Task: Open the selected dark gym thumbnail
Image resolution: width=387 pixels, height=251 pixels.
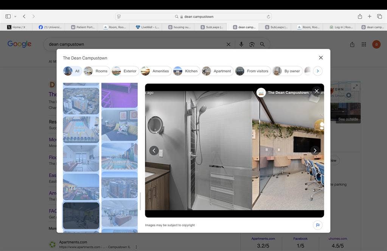Action: click(x=81, y=216)
